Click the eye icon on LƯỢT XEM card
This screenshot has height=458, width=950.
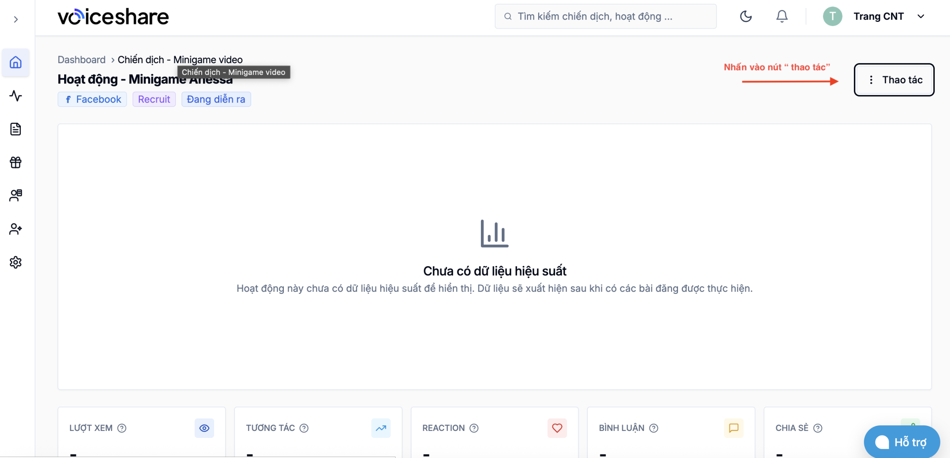coord(204,428)
